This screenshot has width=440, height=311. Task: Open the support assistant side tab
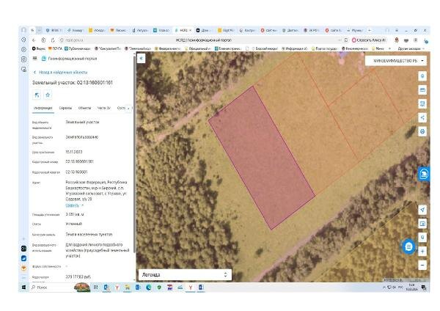424,175
